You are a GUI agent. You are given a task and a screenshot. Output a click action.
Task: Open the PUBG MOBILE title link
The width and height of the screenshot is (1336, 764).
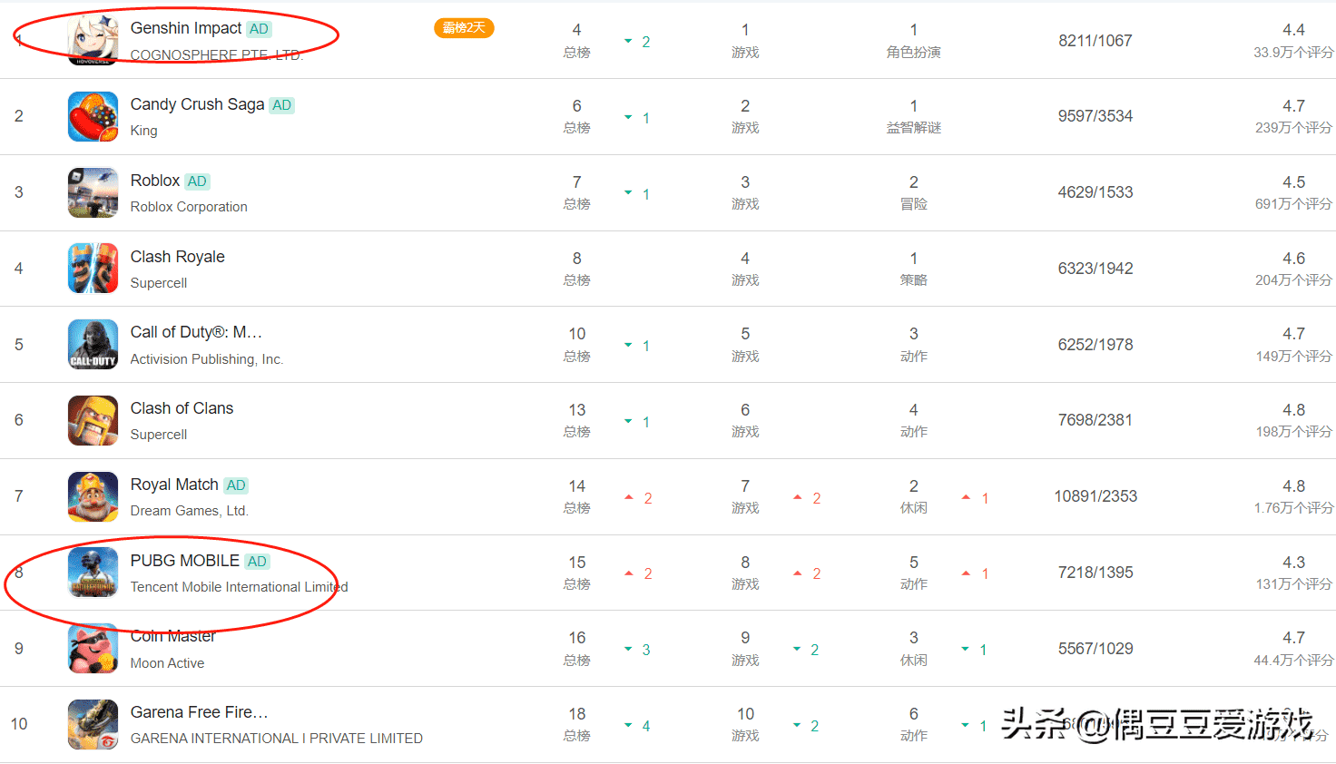tap(185, 561)
